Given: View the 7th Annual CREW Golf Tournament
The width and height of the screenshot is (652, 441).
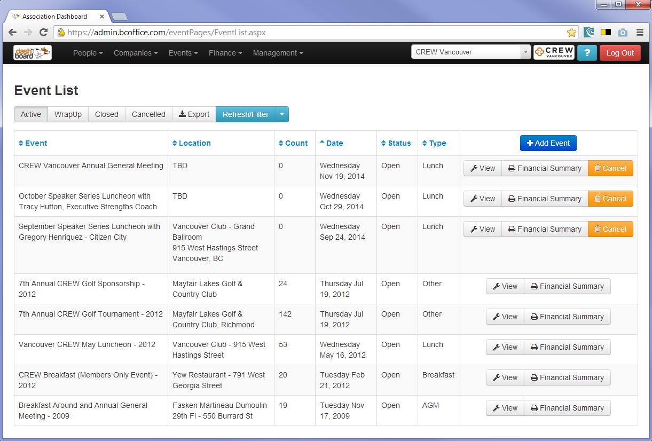Looking at the screenshot, I should [505, 317].
